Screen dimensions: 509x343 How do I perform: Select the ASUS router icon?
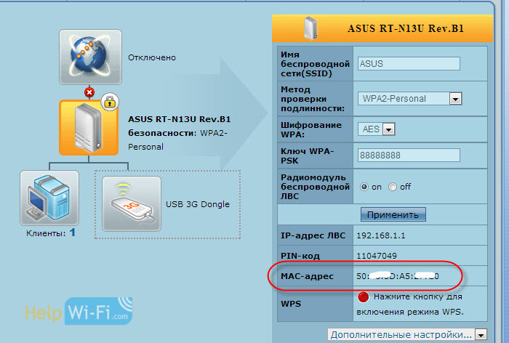point(89,128)
